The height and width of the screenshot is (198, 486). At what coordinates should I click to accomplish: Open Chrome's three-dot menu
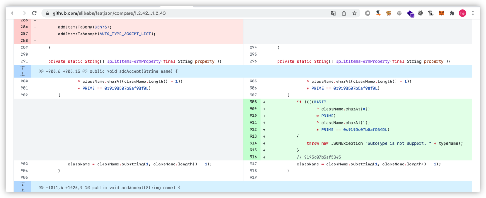pos(473,13)
